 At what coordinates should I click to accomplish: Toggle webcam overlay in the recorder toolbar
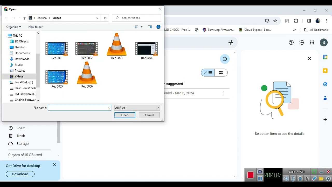300,179
